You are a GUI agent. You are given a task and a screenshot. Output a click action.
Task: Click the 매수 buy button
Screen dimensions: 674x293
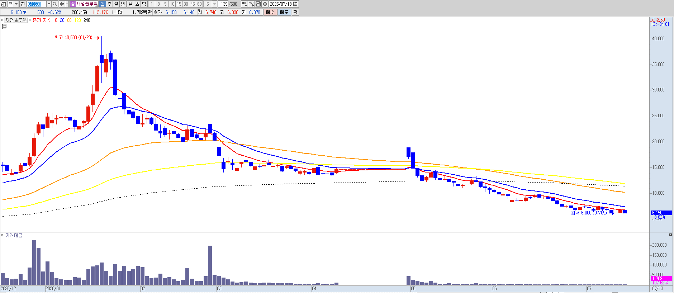point(270,12)
